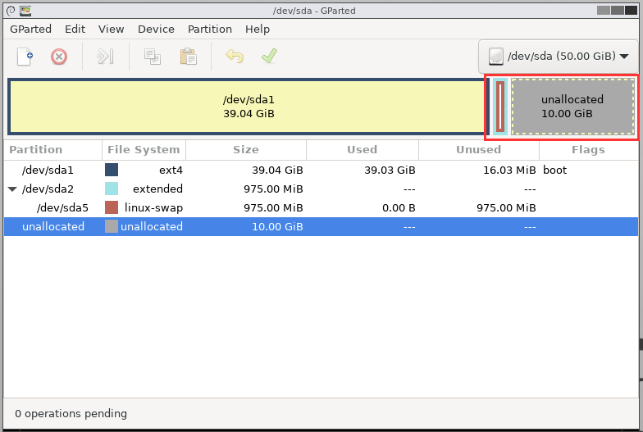Click the dark blue ext4 color swatch
This screenshot has height=432, width=643.
112,170
